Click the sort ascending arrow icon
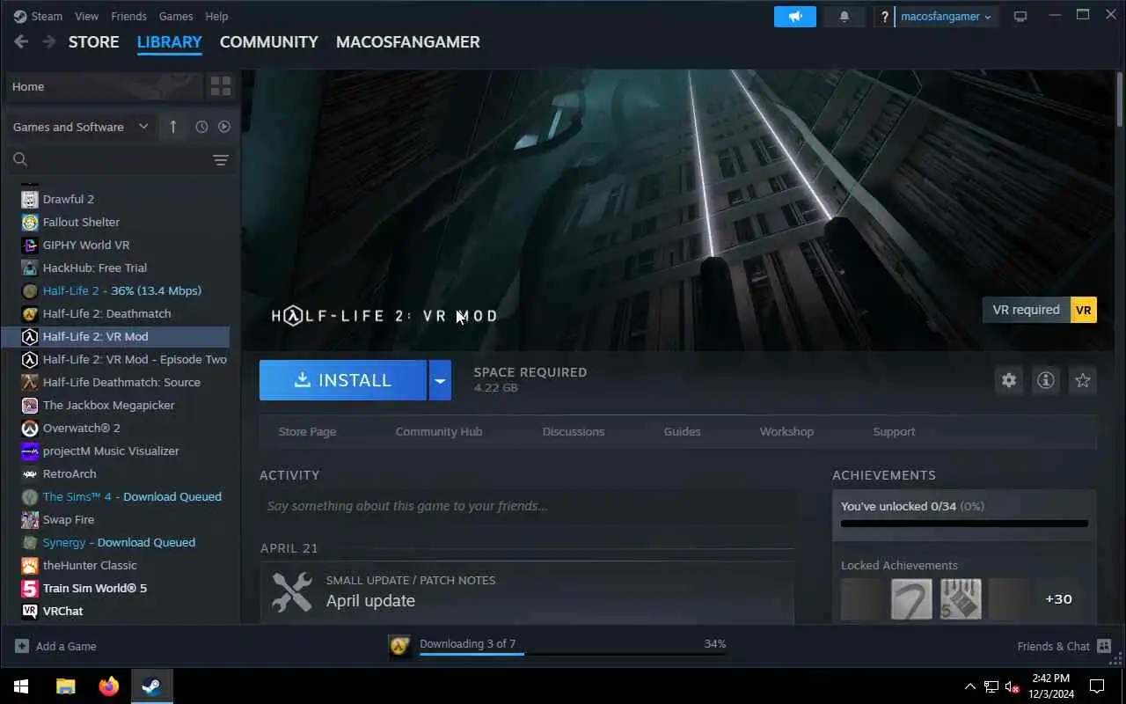 pyautogui.click(x=172, y=127)
